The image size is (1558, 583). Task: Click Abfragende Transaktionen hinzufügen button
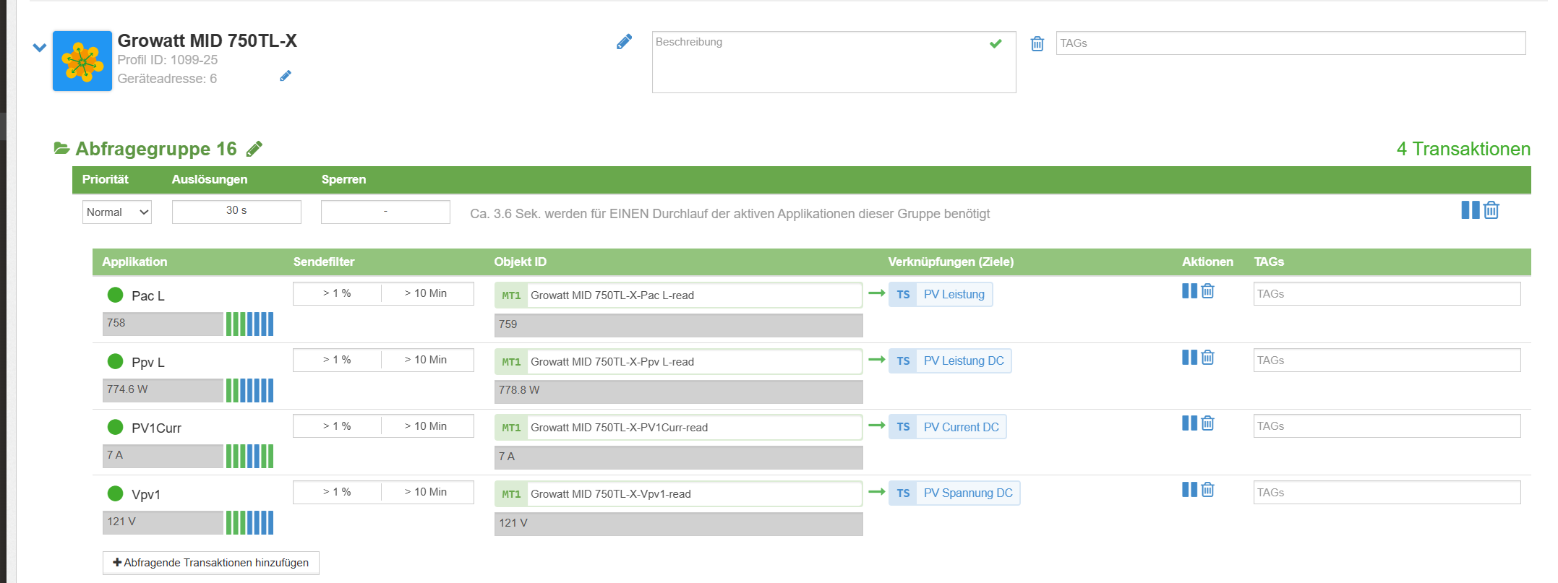pos(211,563)
